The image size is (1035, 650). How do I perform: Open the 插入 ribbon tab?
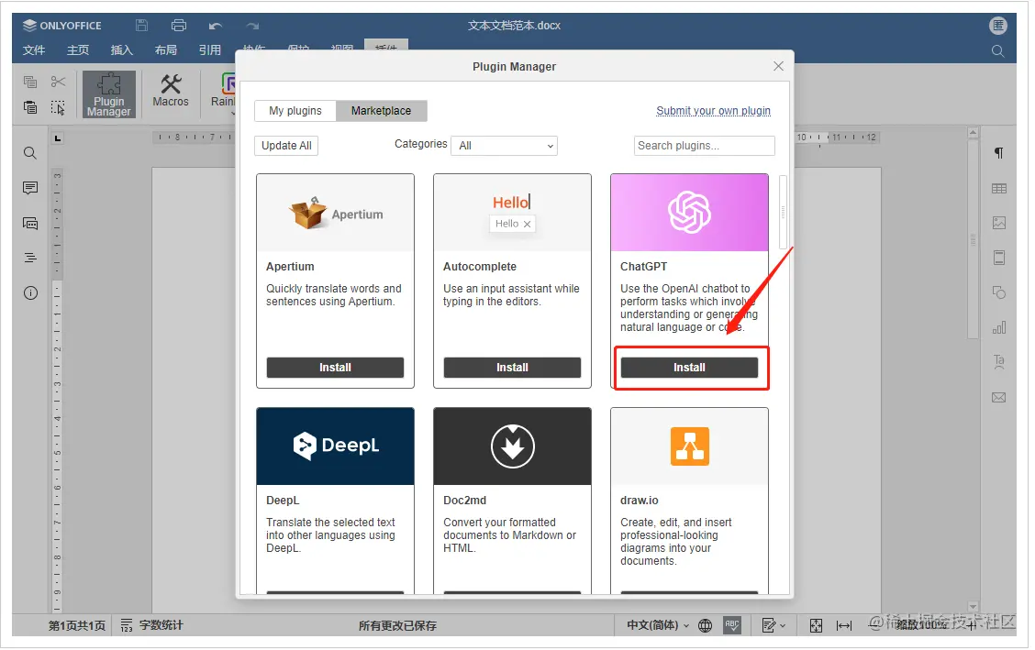(x=121, y=50)
